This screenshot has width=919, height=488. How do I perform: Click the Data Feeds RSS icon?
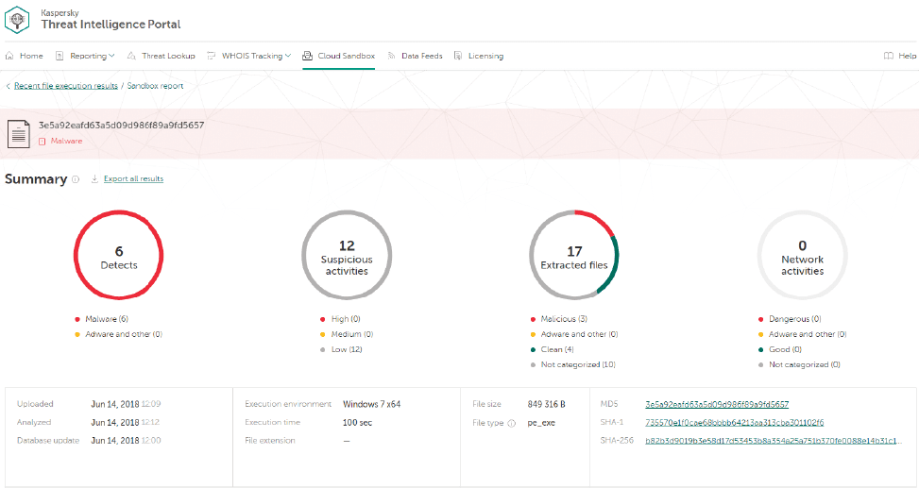tap(392, 56)
